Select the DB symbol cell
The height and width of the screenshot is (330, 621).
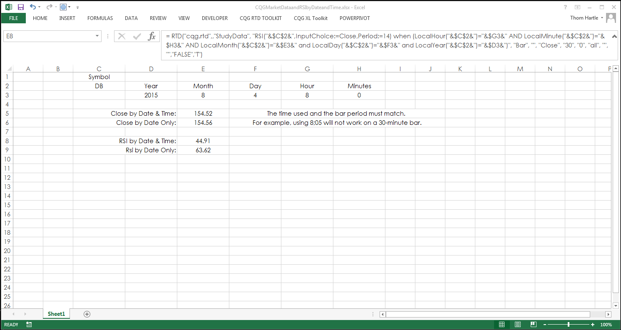99,86
